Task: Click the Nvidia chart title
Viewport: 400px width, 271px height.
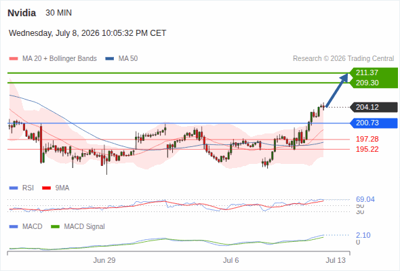Action: [22, 13]
